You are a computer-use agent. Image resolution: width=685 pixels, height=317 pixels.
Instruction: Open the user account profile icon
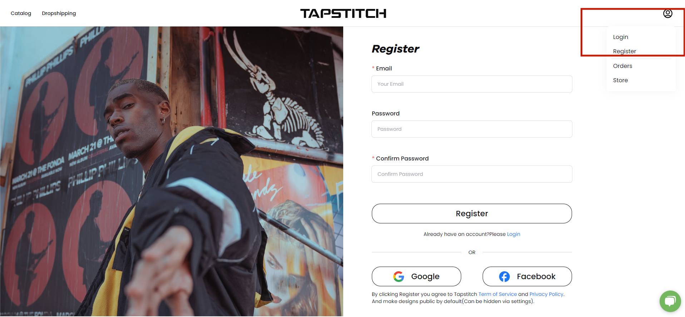coord(667,14)
